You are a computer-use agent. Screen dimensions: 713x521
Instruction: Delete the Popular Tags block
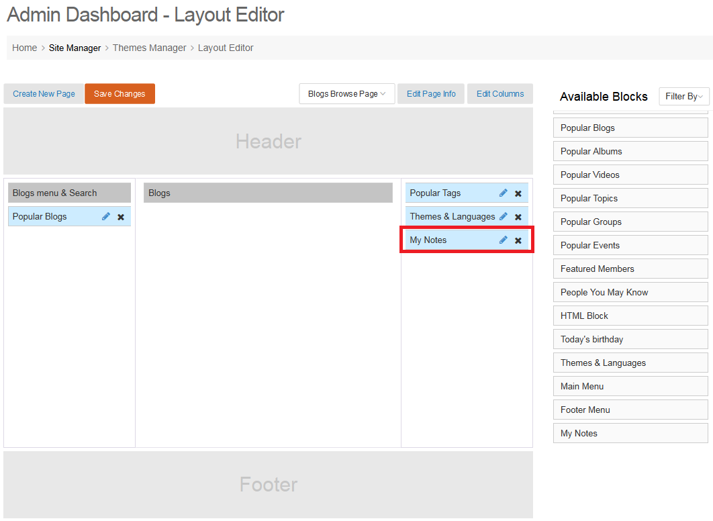pos(518,193)
